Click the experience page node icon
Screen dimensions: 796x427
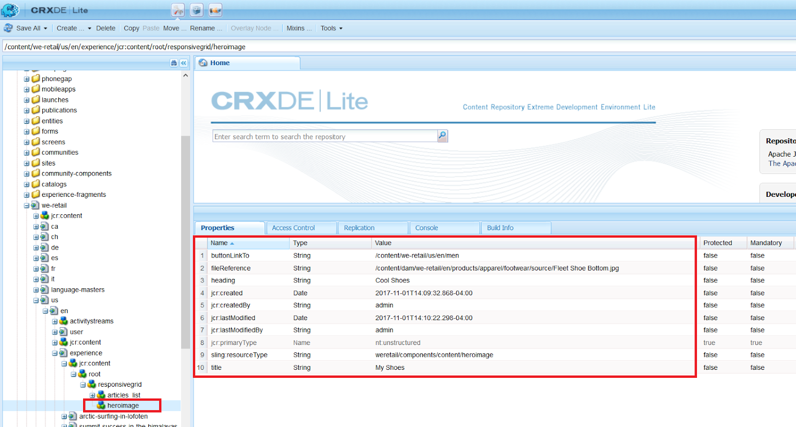[64, 353]
